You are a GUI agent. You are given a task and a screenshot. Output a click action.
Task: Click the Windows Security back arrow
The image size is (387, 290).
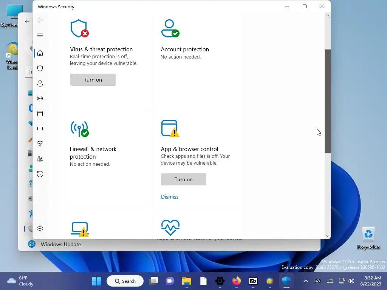40,20
